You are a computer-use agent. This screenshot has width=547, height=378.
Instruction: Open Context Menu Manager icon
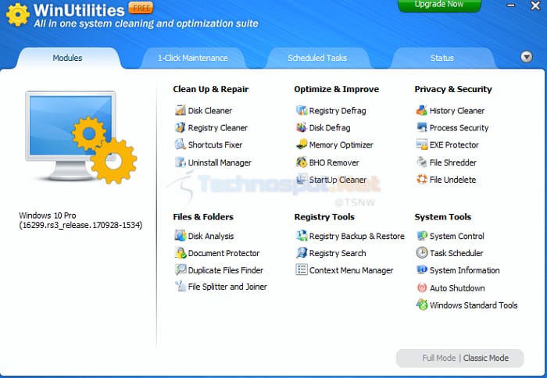pos(302,269)
